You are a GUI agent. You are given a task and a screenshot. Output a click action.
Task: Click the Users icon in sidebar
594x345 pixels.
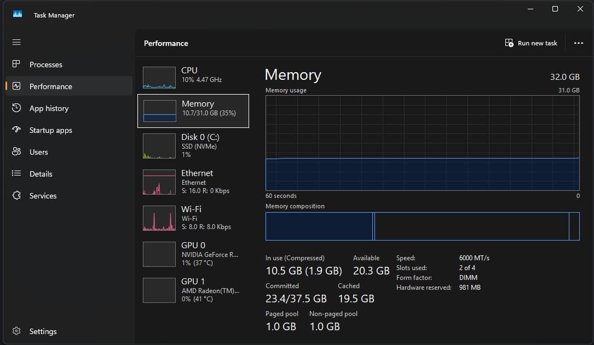coord(16,152)
